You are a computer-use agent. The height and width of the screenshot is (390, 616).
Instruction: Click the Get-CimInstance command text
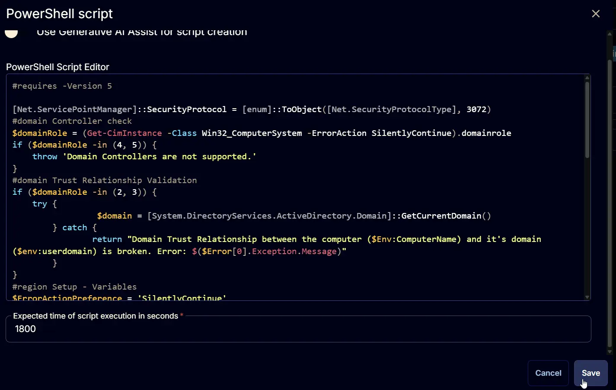(124, 133)
